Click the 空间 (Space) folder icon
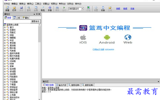Viewport: 160px width, 100px height. (x=110, y=8)
